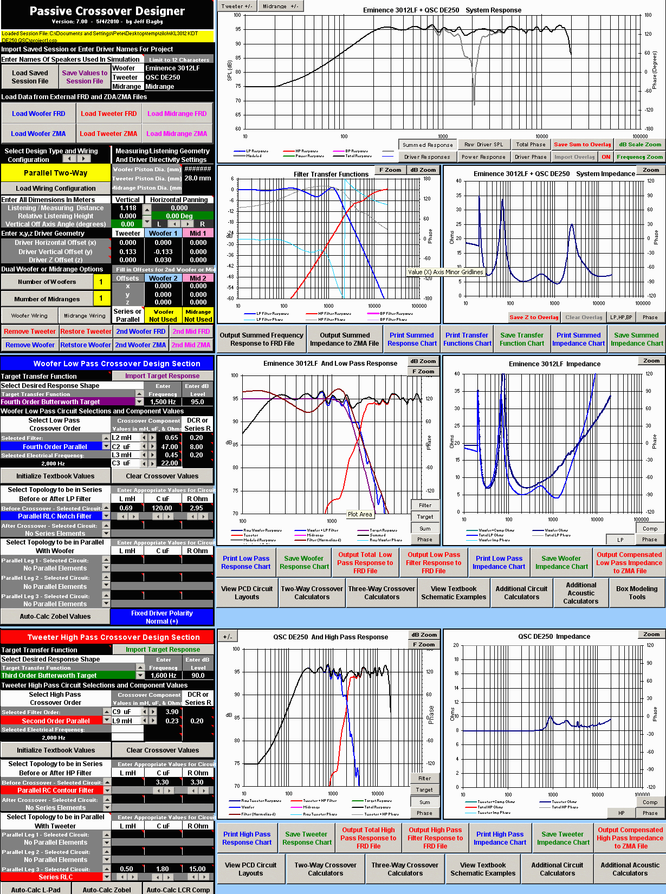Click Print Summed Response Chart
Viewport: 666px width, 894px height.
pyautogui.click(x=412, y=339)
